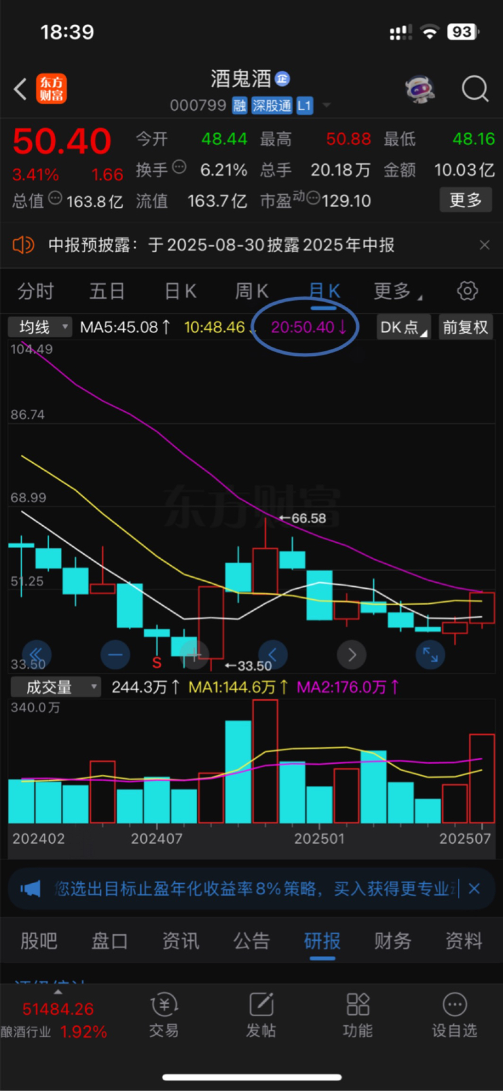
Task: Tap the MA5:45.08 value
Action: pos(125,327)
